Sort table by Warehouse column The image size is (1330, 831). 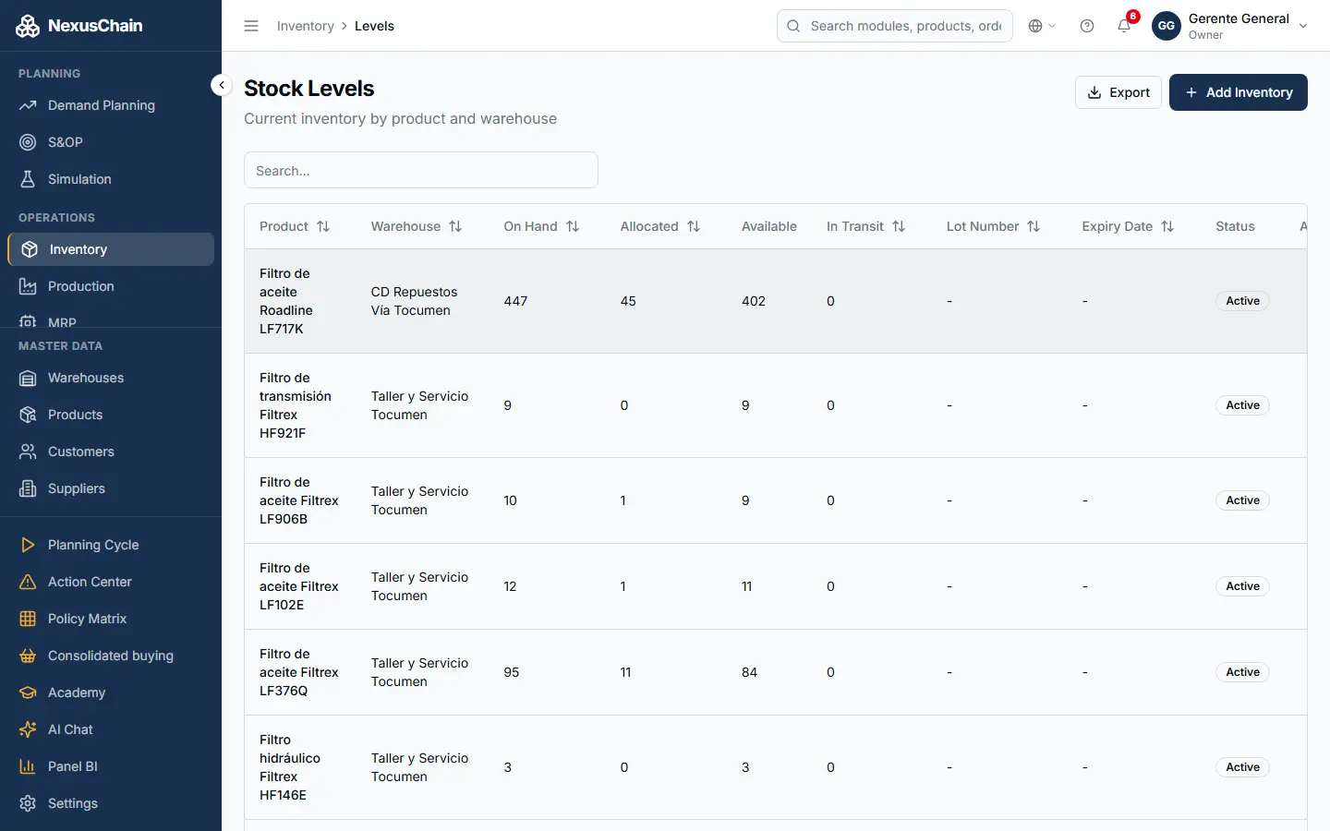pyautogui.click(x=417, y=226)
